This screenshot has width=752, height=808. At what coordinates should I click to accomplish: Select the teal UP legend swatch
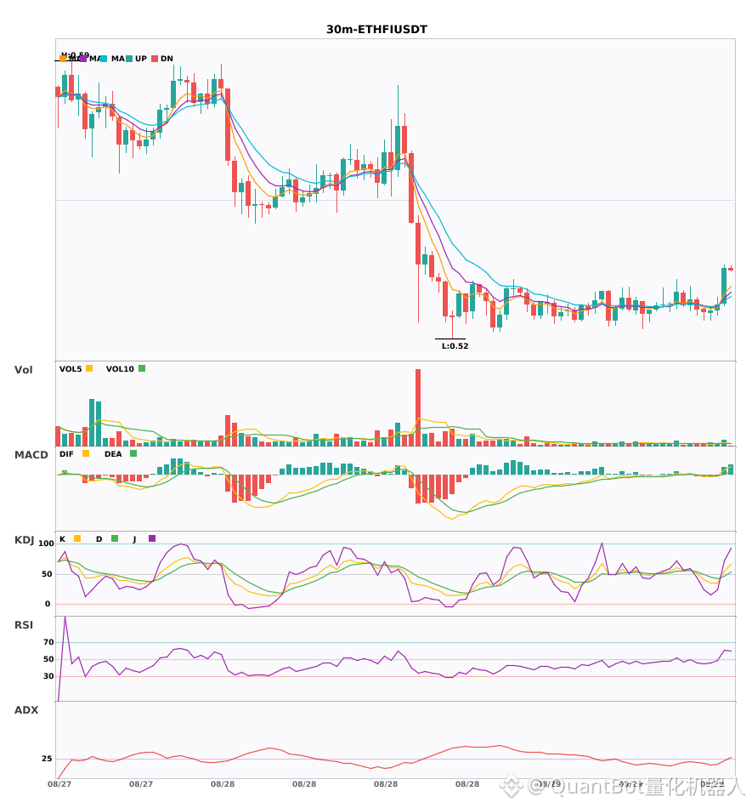(129, 59)
